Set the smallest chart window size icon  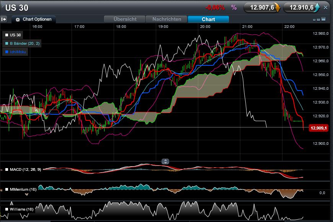[314, 20]
